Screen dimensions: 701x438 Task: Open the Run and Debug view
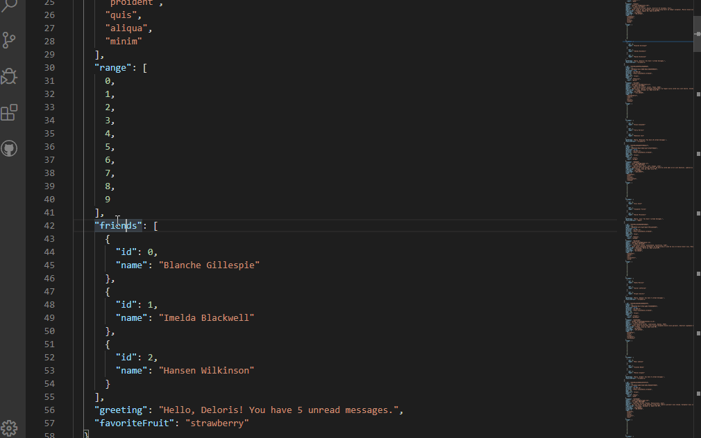coord(10,76)
